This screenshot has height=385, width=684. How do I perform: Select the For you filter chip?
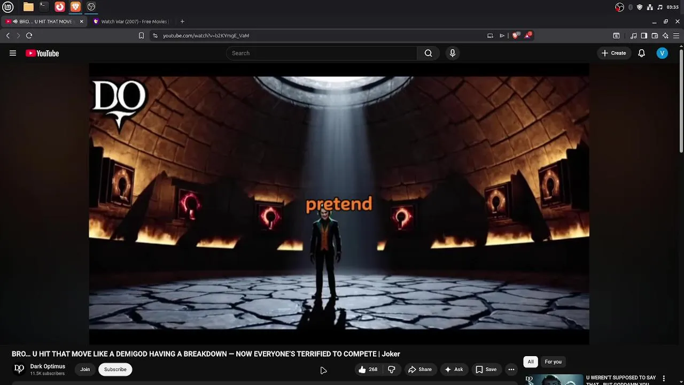click(553, 361)
